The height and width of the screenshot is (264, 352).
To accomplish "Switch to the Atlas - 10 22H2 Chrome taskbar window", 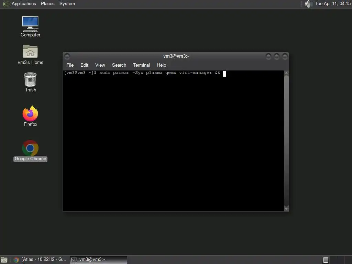I will point(41,260).
